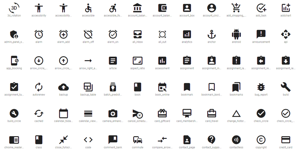Click the alarm_off icon
The image size is (299, 154).
(x=88, y=35)
